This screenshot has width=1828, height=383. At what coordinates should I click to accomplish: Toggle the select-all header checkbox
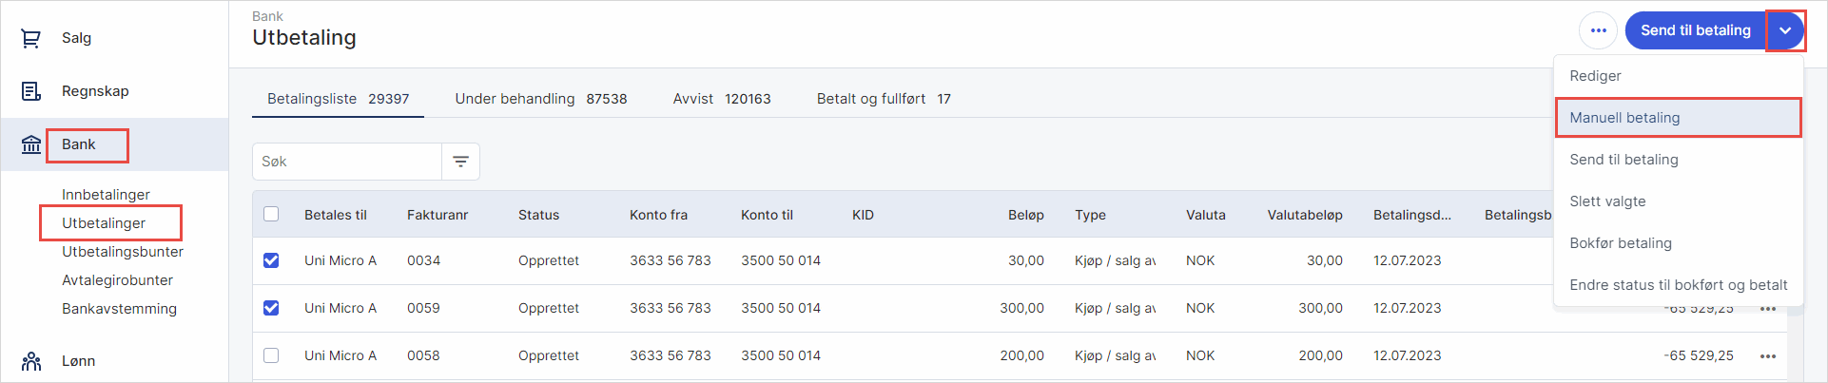pos(271,214)
